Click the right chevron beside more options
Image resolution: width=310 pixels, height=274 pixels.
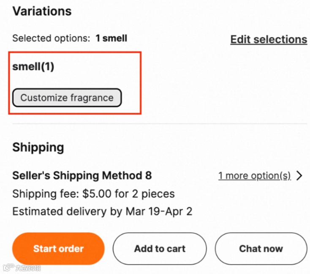300,176
